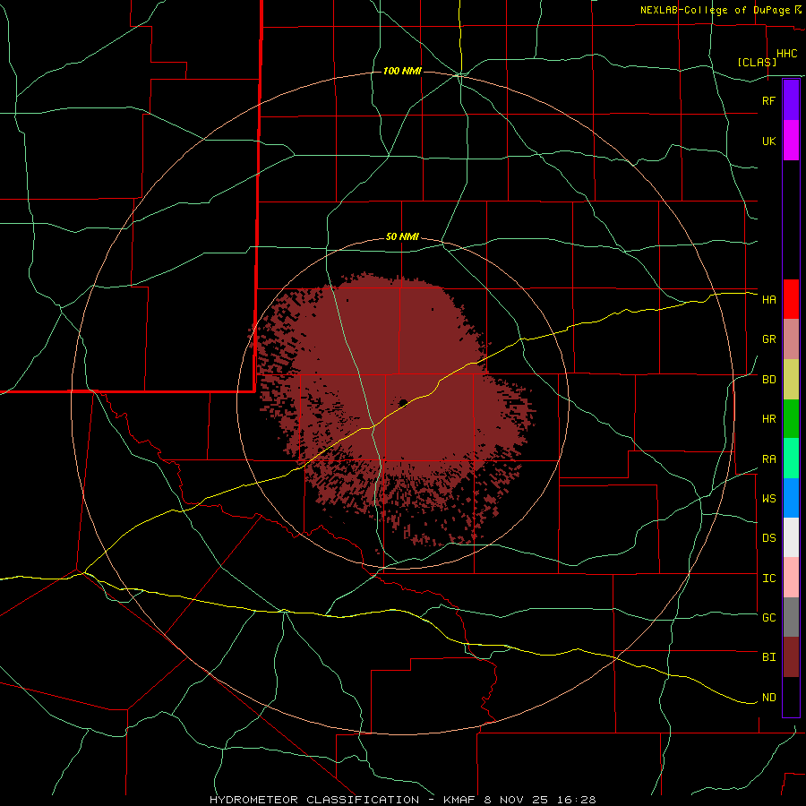
Task: Click the WS blue legend swatch
Action: [791, 498]
